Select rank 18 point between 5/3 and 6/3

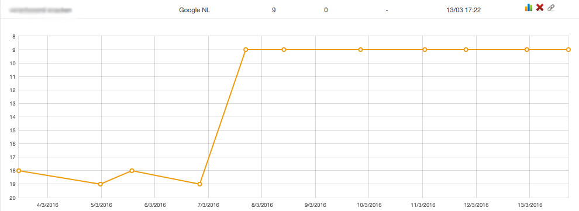coord(132,171)
